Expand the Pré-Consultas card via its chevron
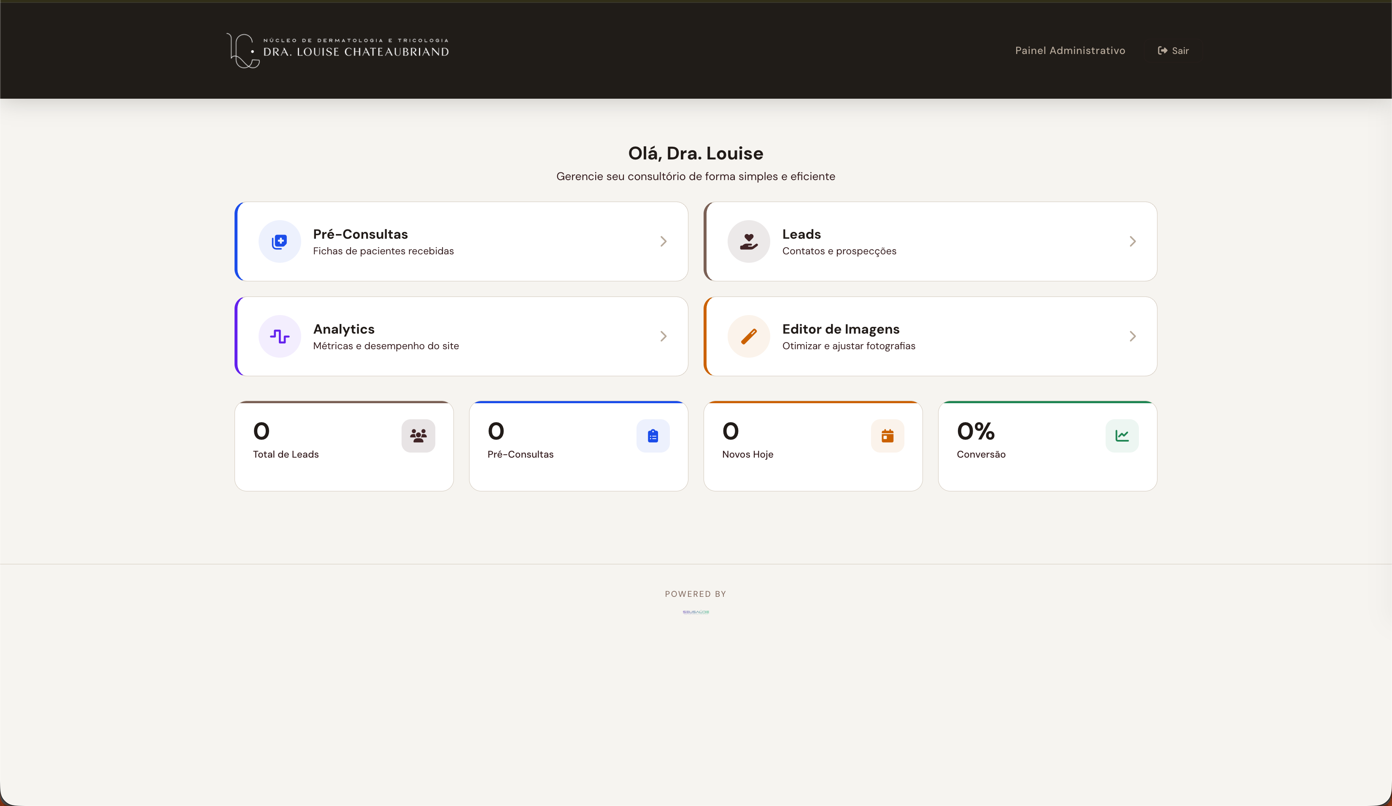The height and width of the screenshot is (806, 1392). [663, 241]
